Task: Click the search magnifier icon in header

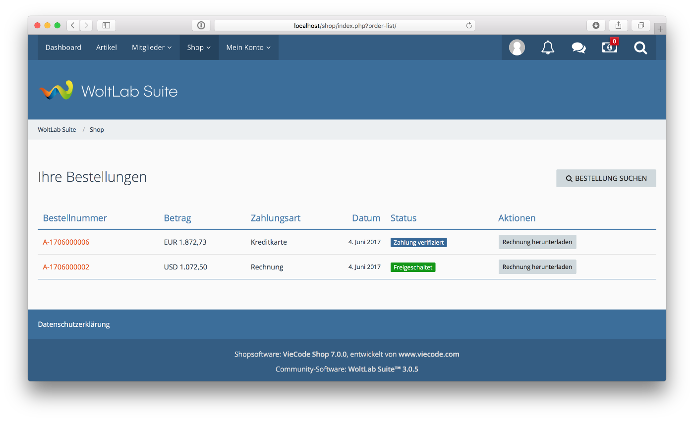Action: point(640,48)
